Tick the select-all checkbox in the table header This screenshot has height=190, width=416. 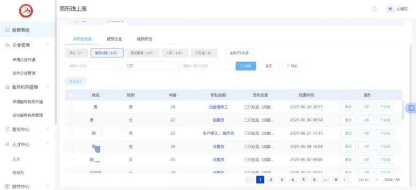pos(71,95)
